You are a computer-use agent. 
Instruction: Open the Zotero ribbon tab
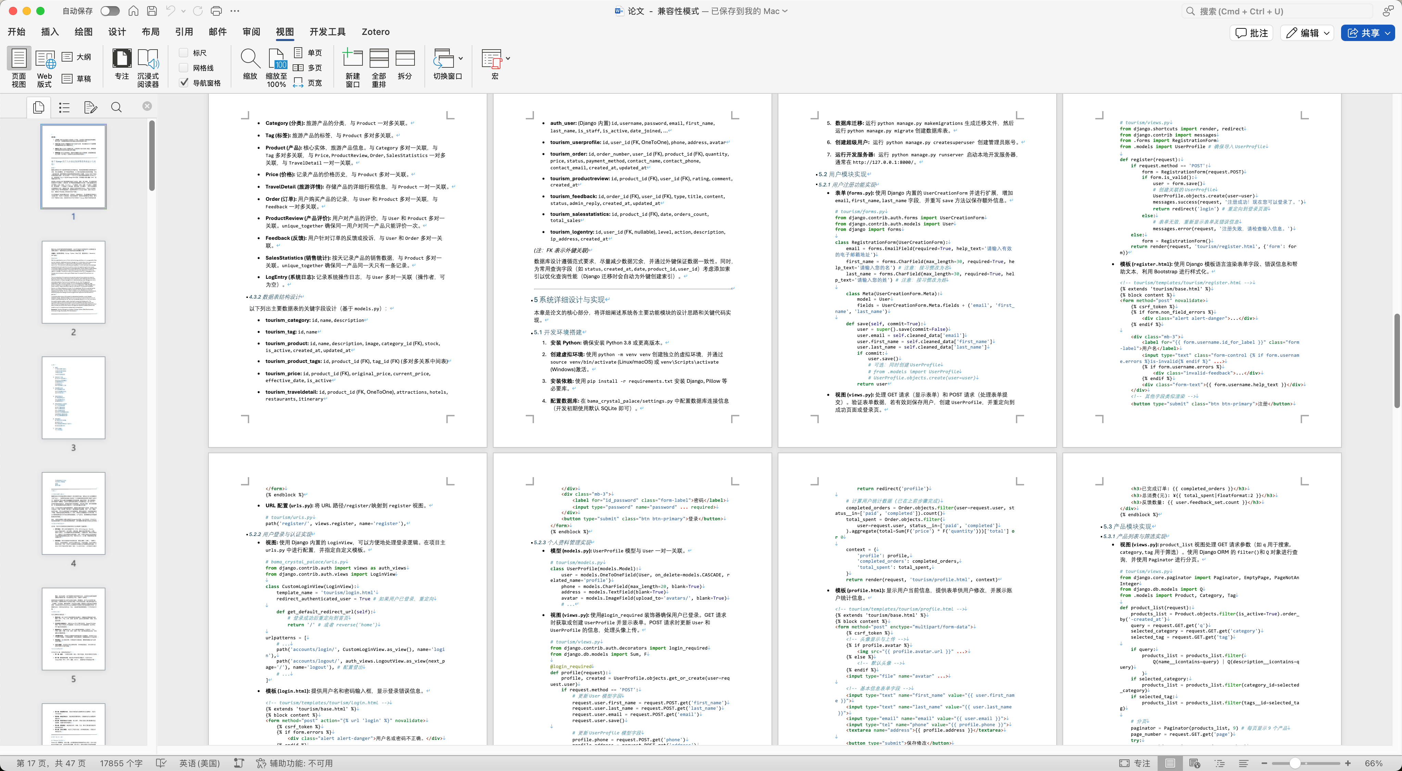[375, 31]
